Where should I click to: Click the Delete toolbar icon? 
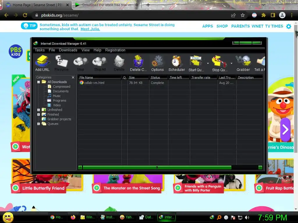coord(119,63)
